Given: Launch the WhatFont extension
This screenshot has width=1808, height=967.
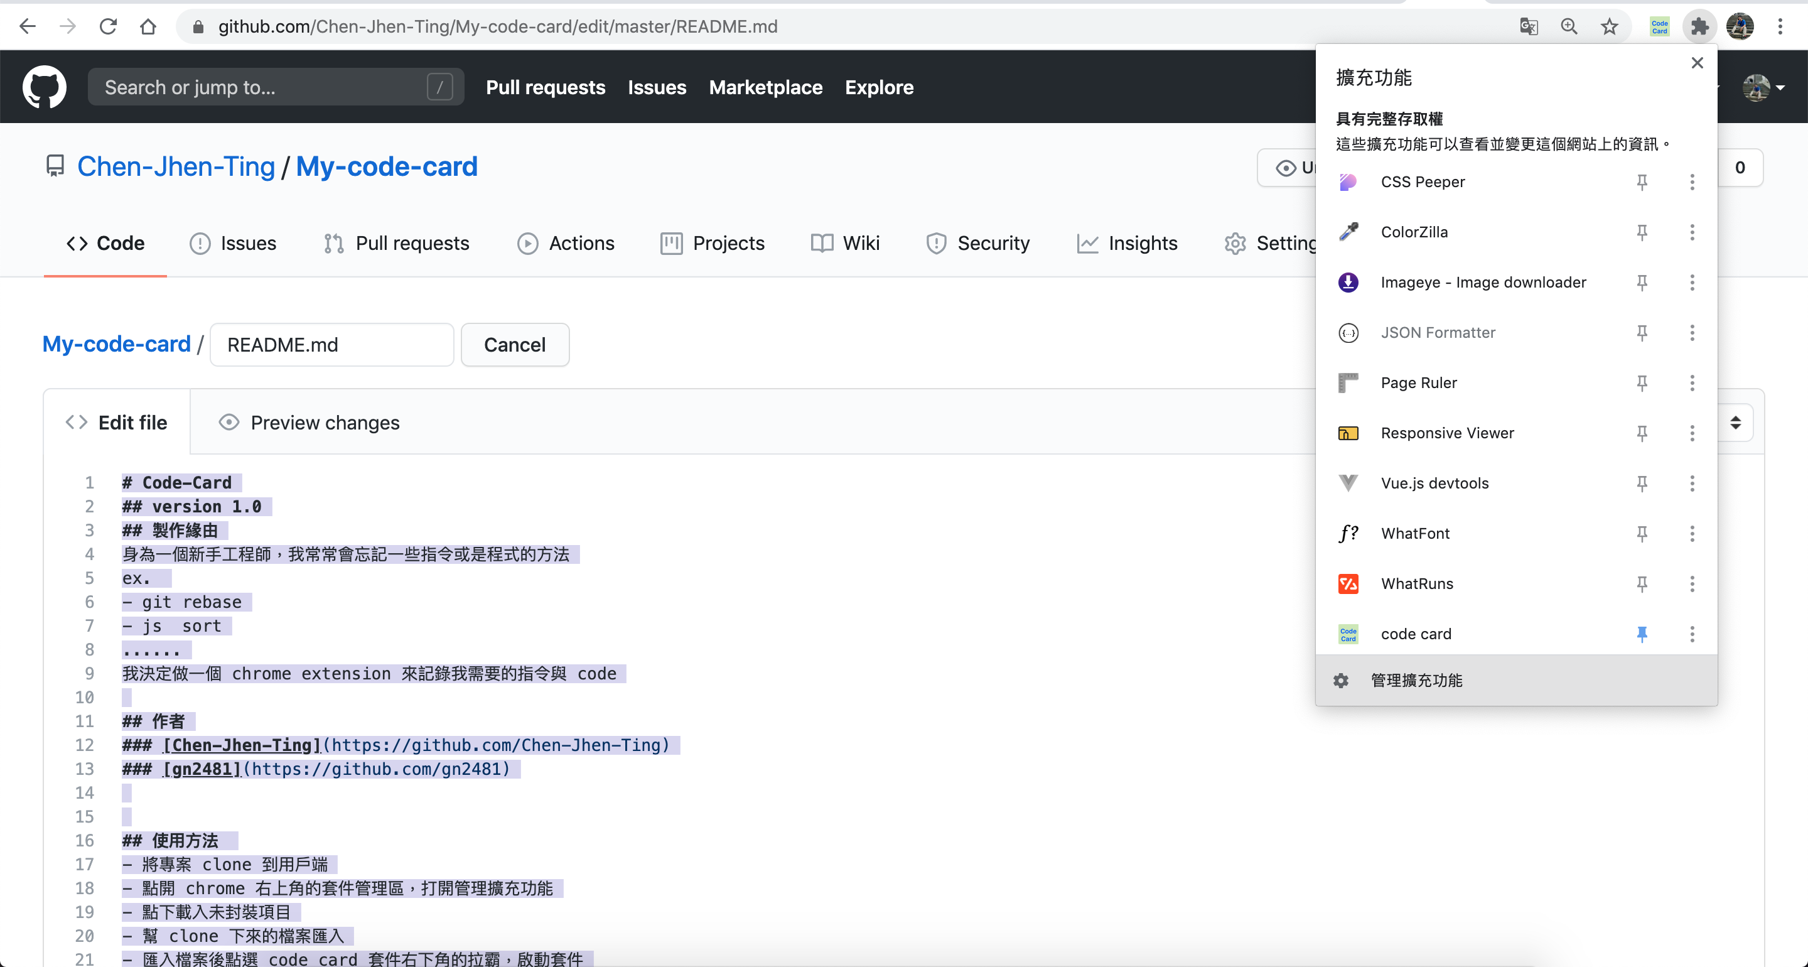Looking at the screenshot, I should click(1415, 533).
